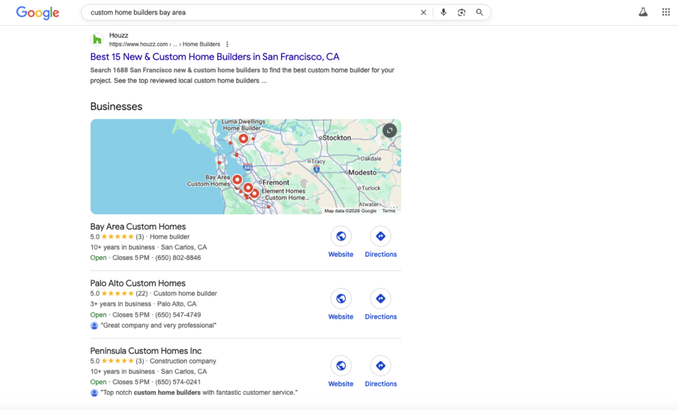
Task: Start voice search with microphone icon
Action: 443,13
